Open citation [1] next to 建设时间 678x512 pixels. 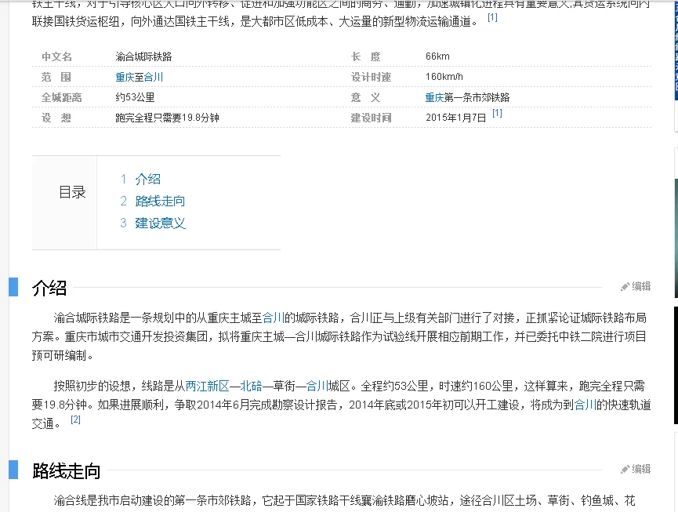click(x=497, y=112)
